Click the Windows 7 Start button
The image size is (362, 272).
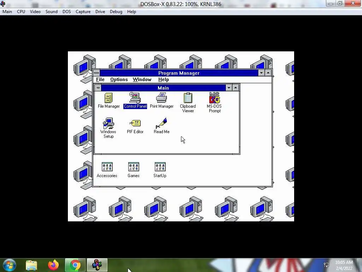(9, 265)
